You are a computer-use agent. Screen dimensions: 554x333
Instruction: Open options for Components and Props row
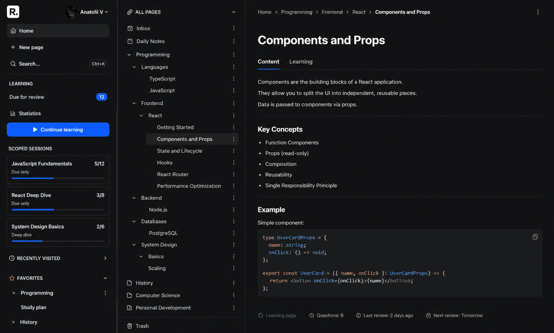click(x=234, y=139)
